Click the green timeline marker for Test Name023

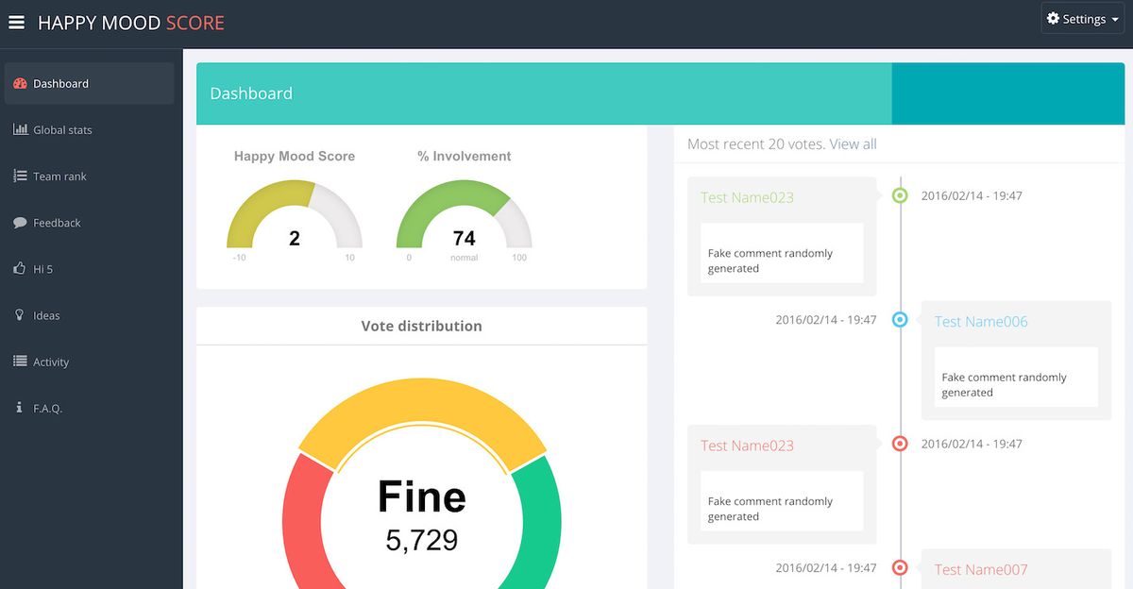[899, 195]
